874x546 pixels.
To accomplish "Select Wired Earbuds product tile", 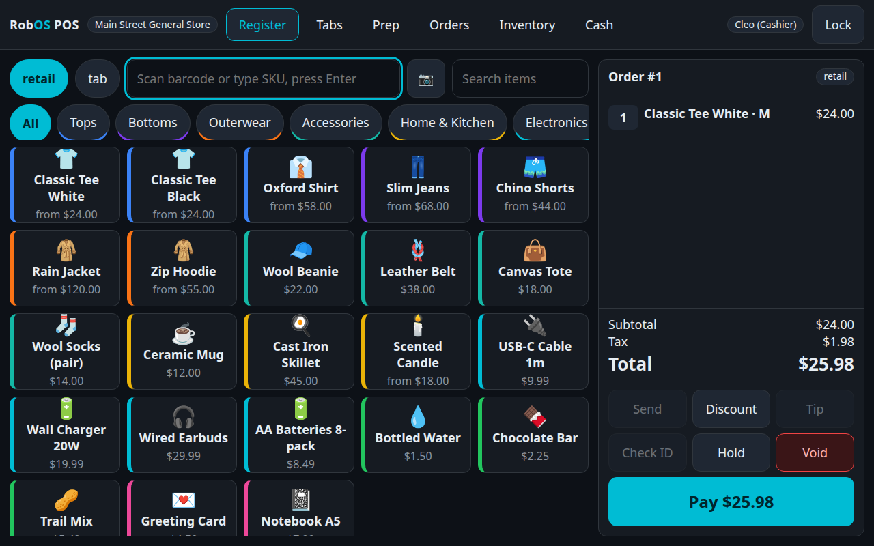I will pos(182,435).
